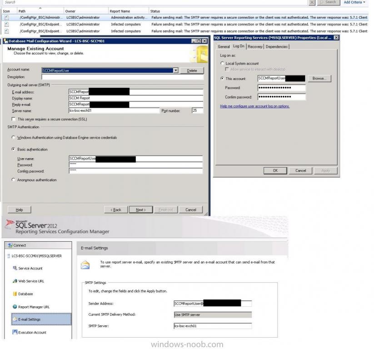374x349 pixels.
Task: Open the Report Manager URL globe icon
Action: (x=15, y=307)
